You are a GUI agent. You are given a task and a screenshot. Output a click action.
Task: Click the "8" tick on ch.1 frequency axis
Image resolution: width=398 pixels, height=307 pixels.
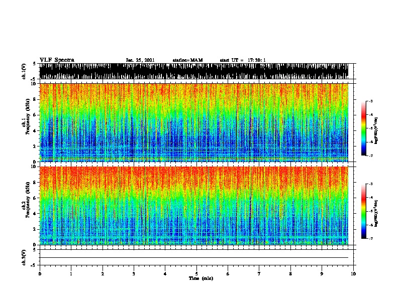point(35,99)
